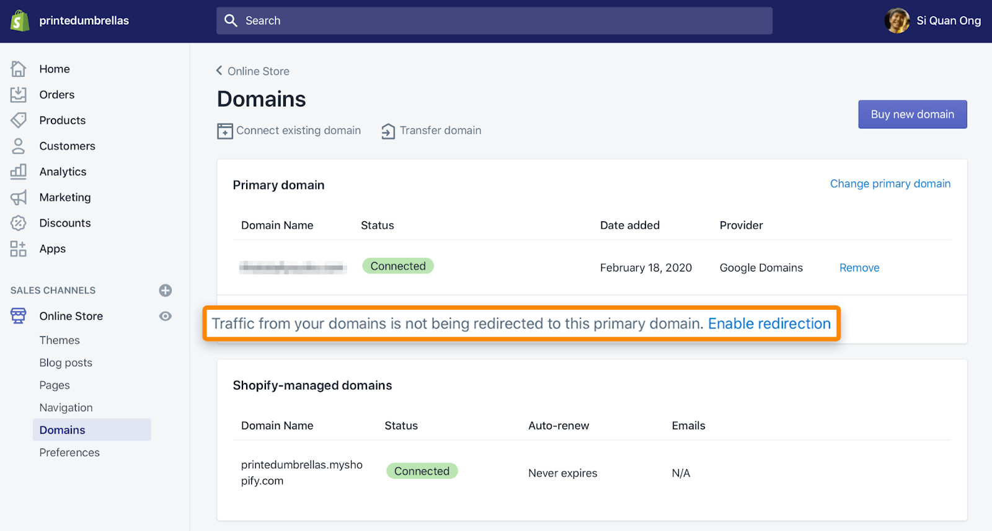992x531 pixels.
Task: Add a sales channel with plus icon
Action: coord(166,291)
